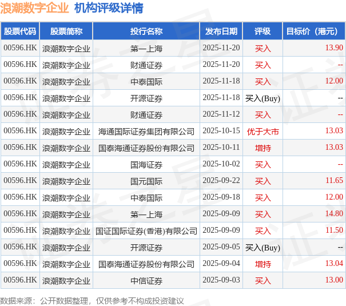Select target price 14.80
346x306 pixels.
[334, 213]
